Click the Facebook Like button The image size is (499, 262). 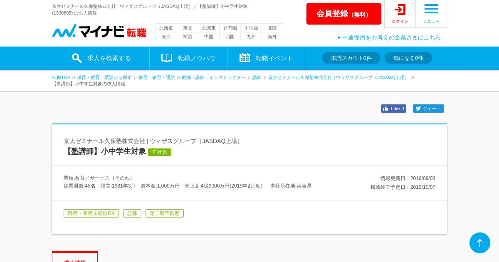pyautogui.click(x=393, y=109)
